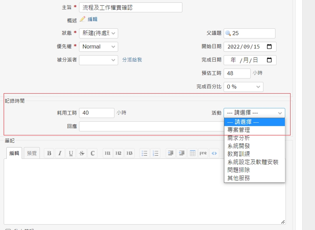Open the start date calendar picker

(x=269, y=47)
